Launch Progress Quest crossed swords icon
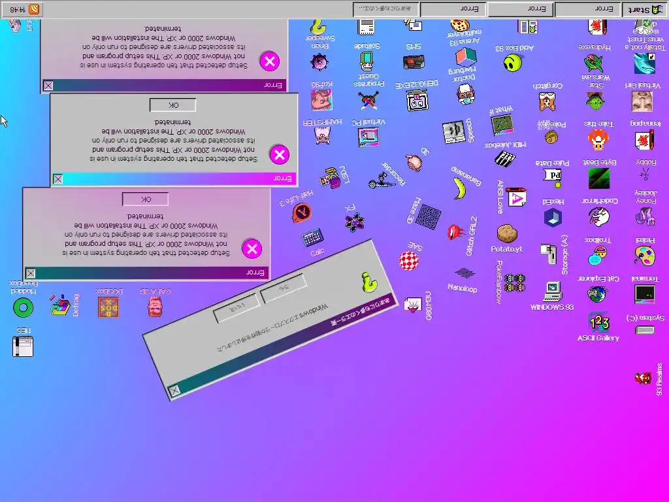 coord(368,100)
